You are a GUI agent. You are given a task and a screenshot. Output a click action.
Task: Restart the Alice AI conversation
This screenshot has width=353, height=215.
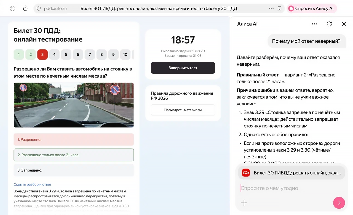pyautogui.click(x=329, y=24)
